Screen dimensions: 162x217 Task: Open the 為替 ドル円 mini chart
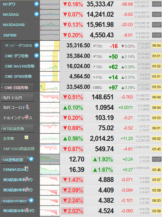50,97
